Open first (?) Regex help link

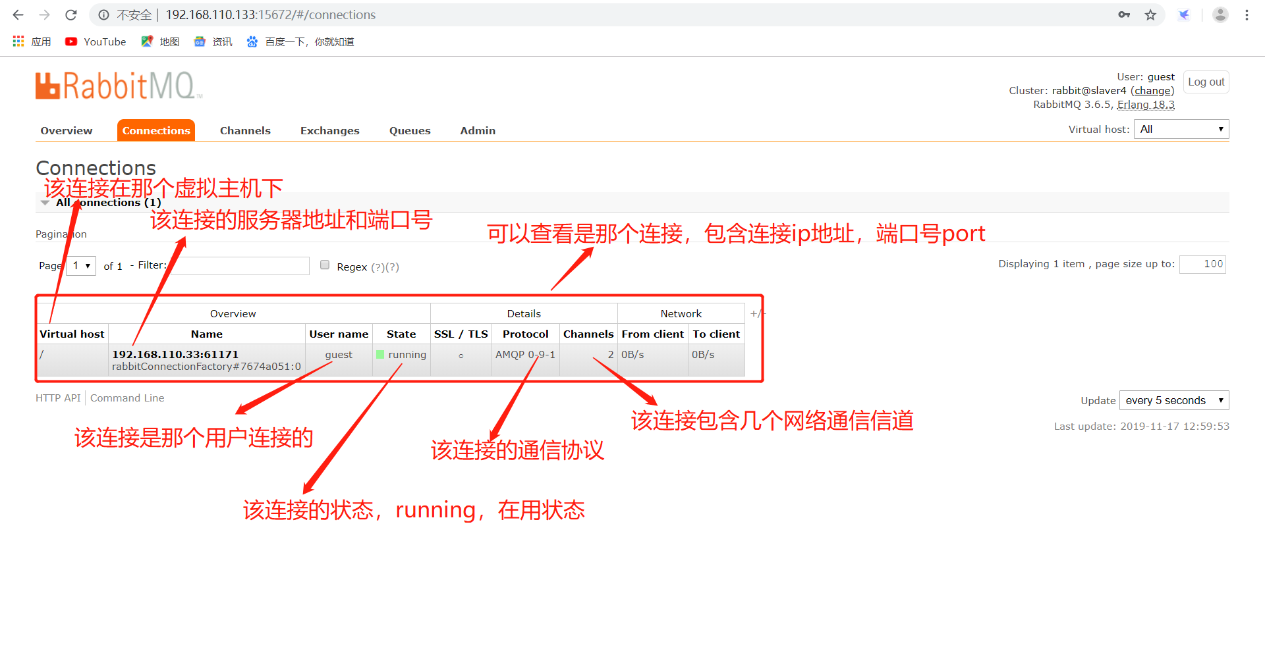point(378,267)
